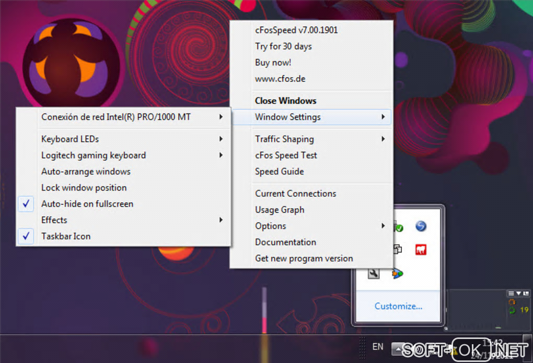Expand the Options submenu
The width and height of the screenshot is (533, 363).
click(312, 226)
